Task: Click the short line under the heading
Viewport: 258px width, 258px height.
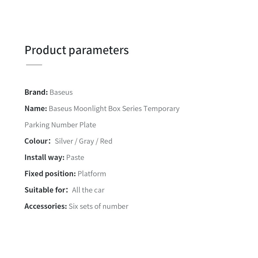Action: pyautogui.click(x=34, y=65)
